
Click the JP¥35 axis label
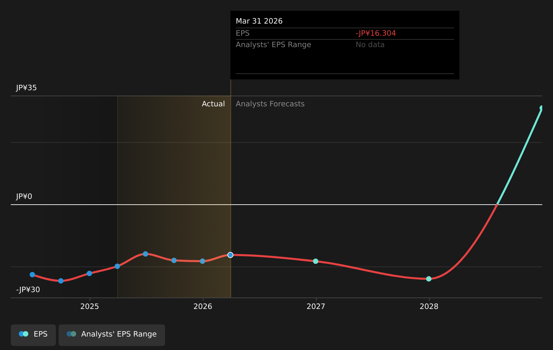pyautogui.click(x=27, y=88)
